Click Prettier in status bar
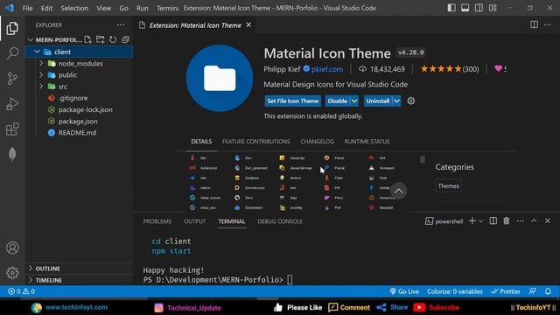Screen dimensions: 560x315 click(x=506, y=291)
